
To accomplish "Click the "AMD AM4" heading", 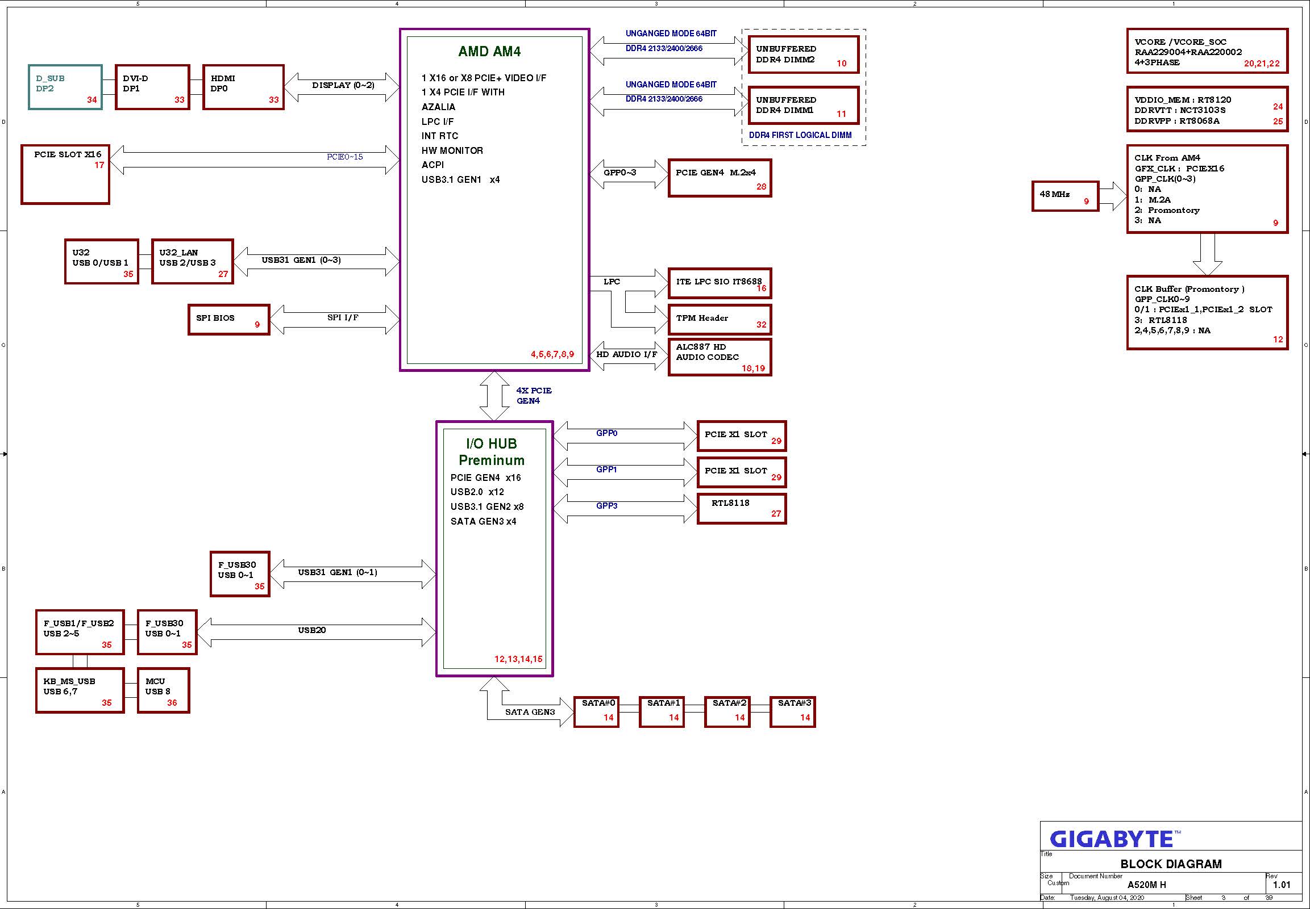I will pos(490,52).
